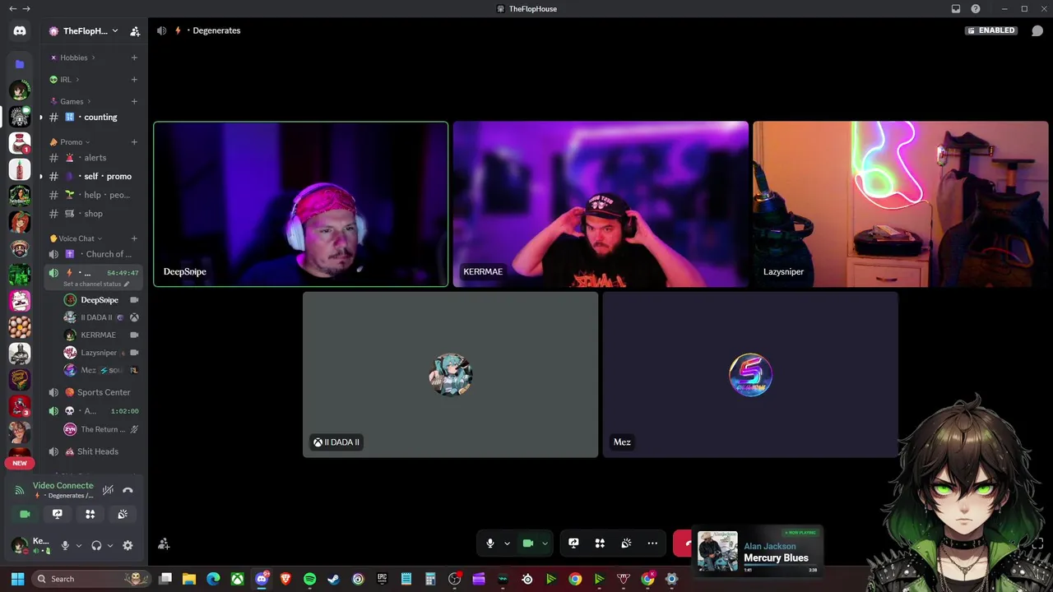Open voice connection signal info icon
Image resolution: width=1053 pixels, height=592 pixels.
[x=20, y=490]
